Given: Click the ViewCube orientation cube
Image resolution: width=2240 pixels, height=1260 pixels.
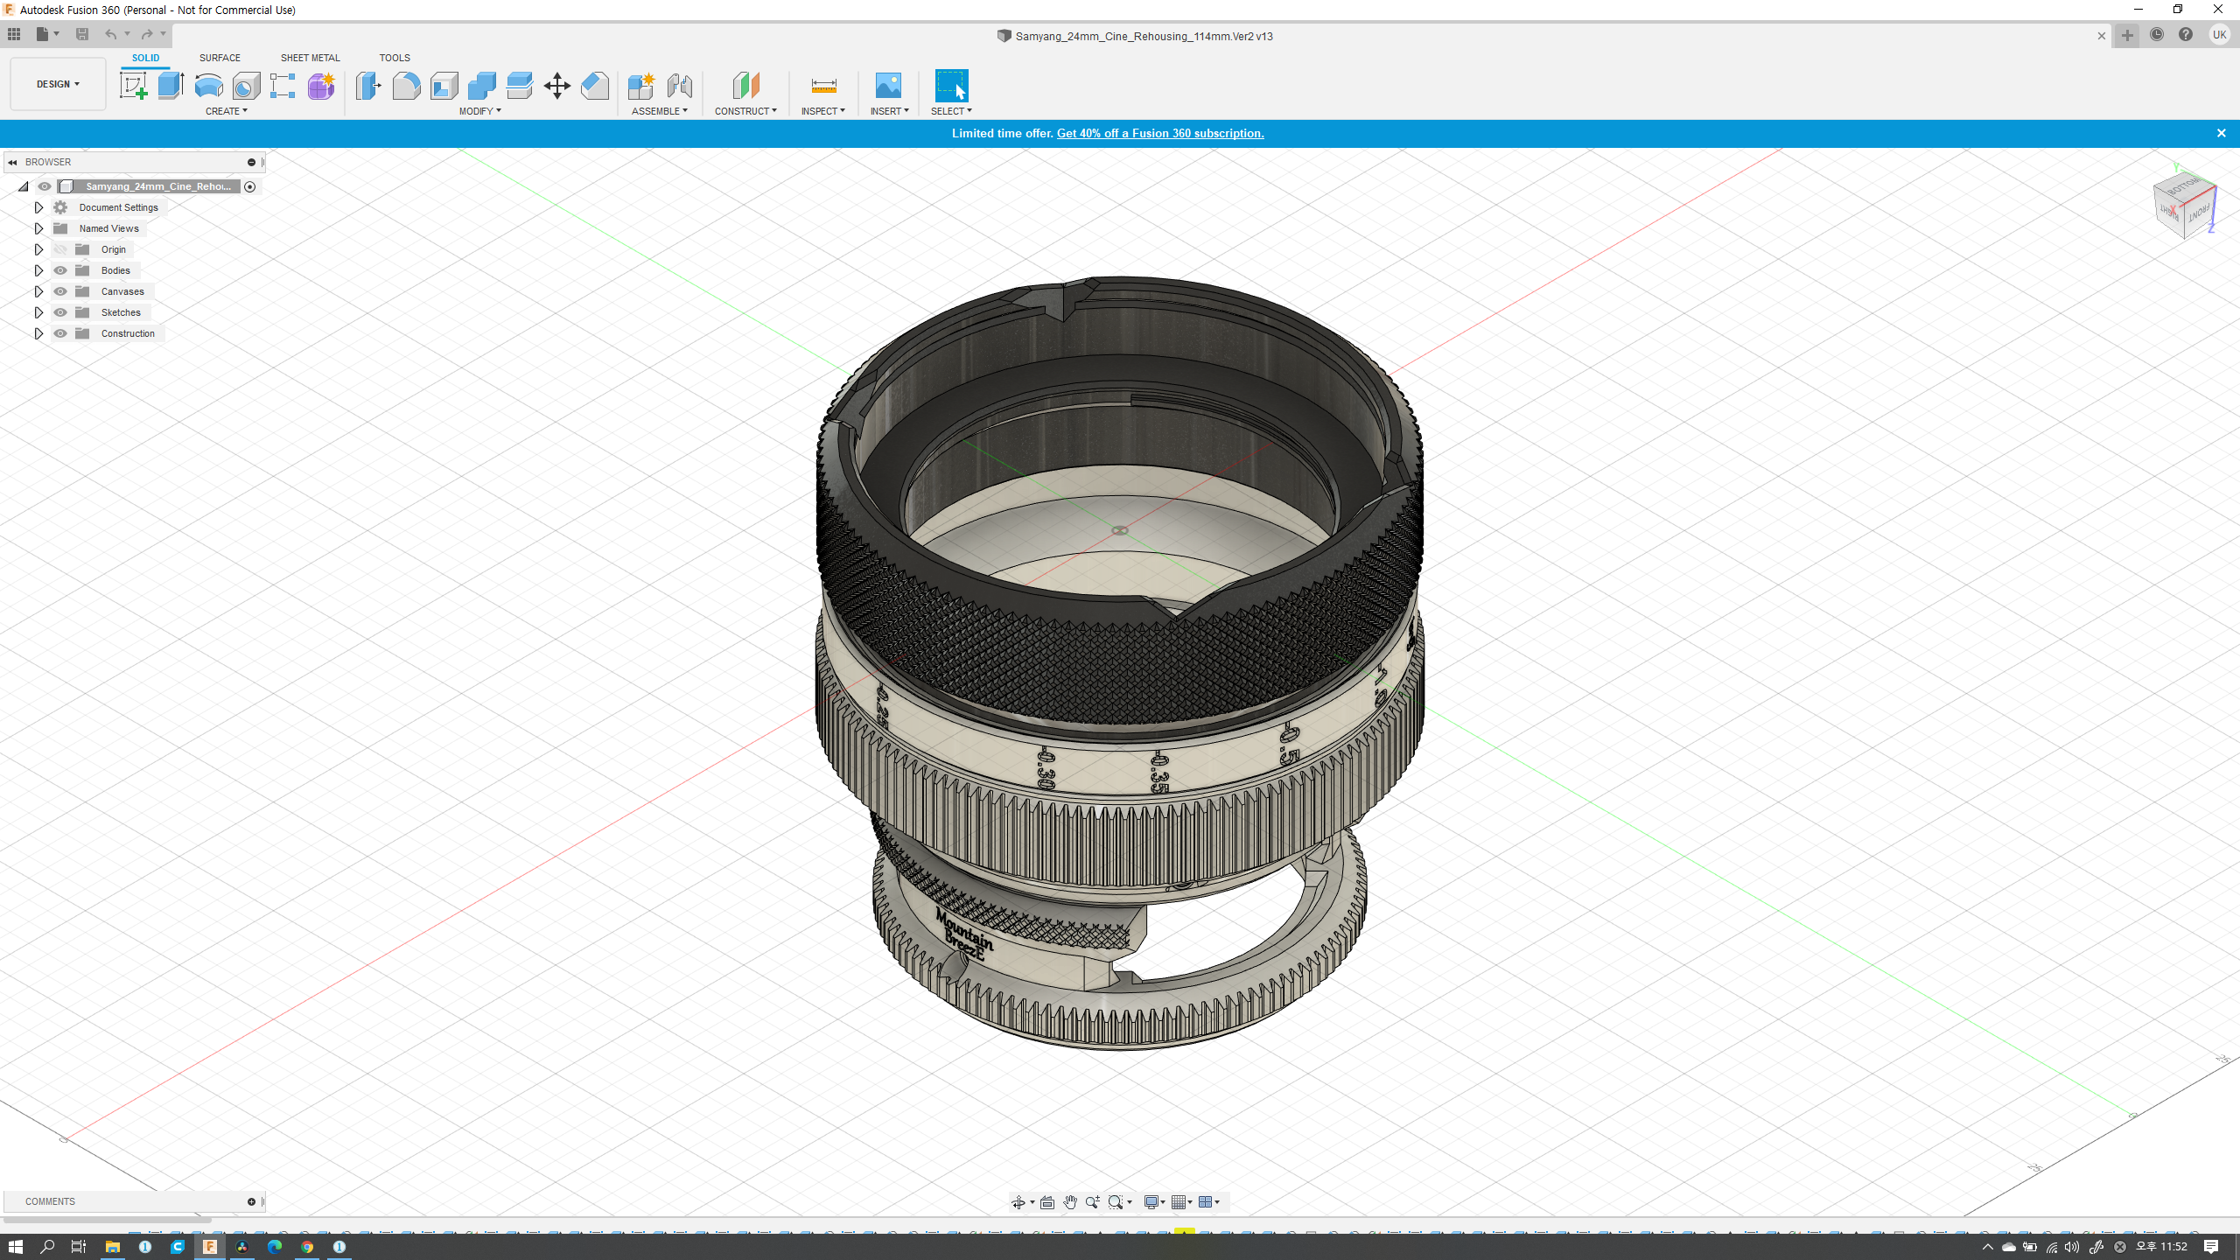Looking at the screenshot, I should coord(2184,206).
